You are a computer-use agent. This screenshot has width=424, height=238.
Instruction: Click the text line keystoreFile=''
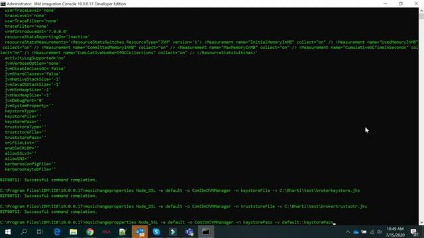[x=23, y=116]
